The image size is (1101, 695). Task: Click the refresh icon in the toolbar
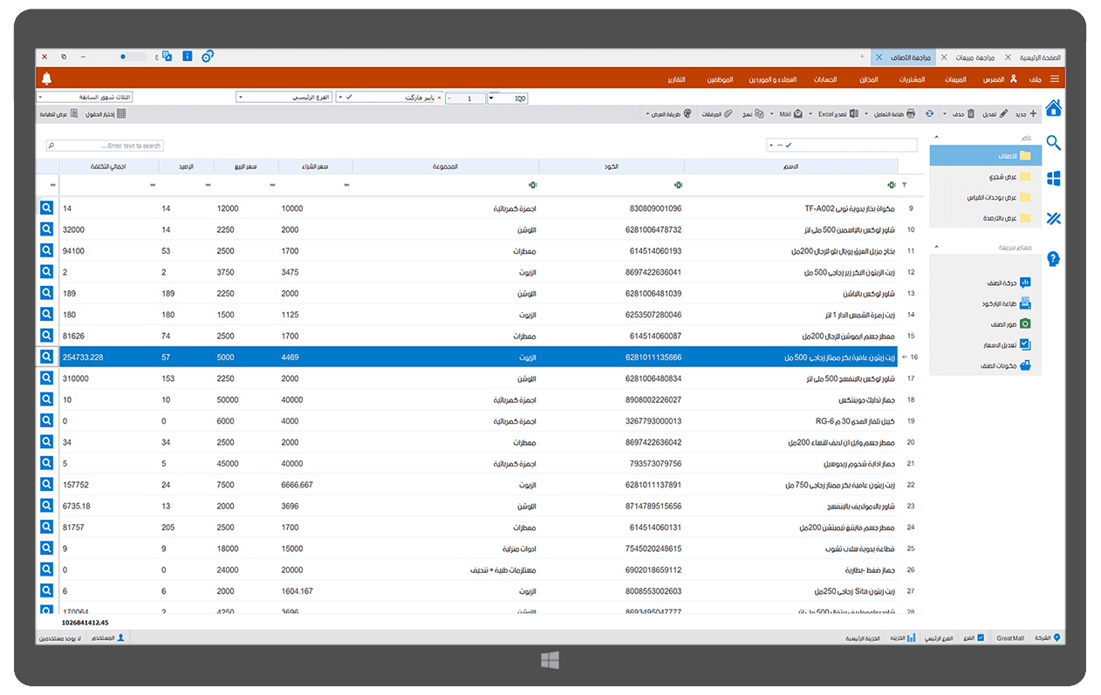click(929, 114)
